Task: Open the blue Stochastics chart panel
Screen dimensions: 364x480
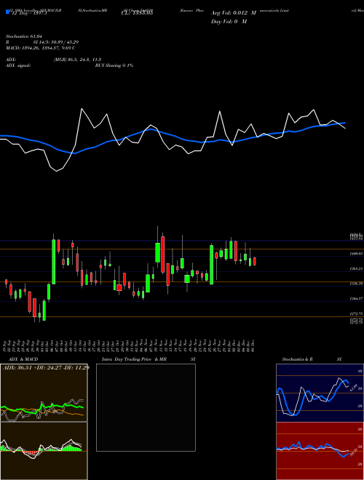Action: click(x=320, y=393)
